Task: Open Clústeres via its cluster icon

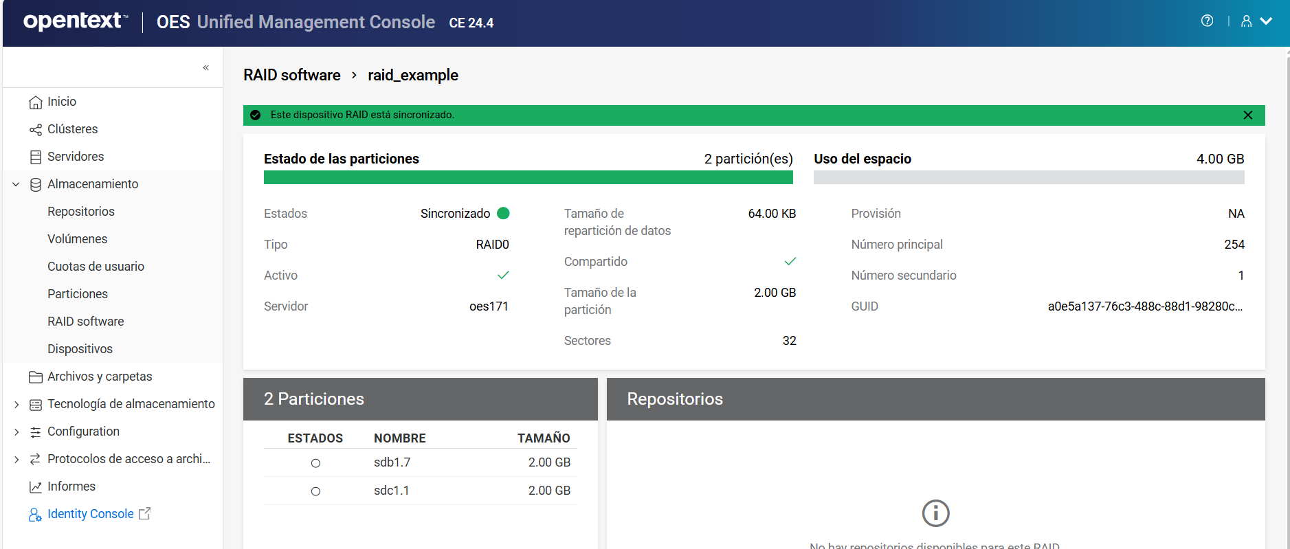Action: point(36,130)
